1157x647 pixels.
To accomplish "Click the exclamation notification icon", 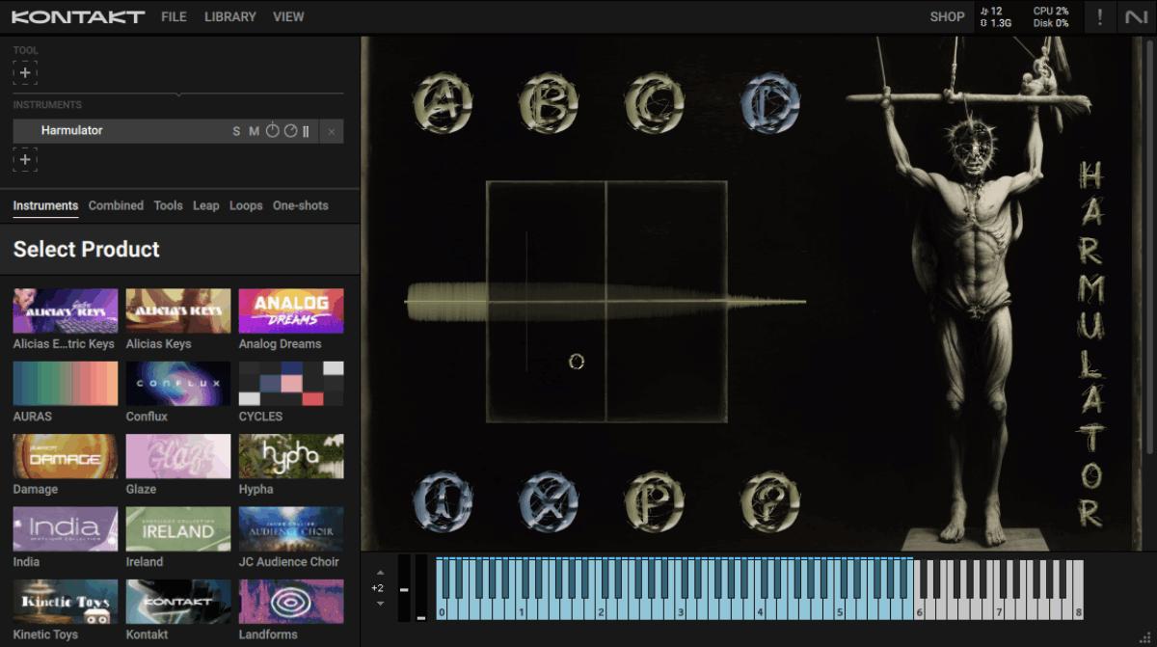I will [x=1099, y=16].
